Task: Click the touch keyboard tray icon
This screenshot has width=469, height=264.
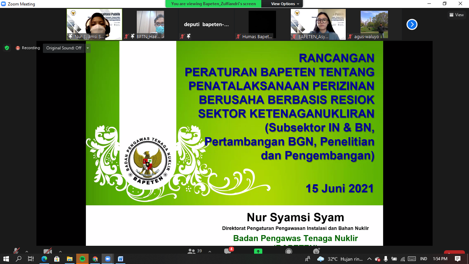Action: (x=412, y=259)
